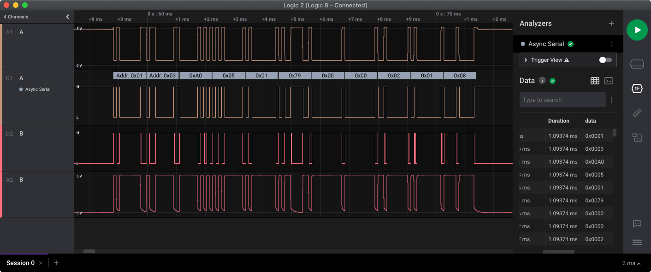The width and height of the screenshot is (651, 272).
Task: Select the 0x08 decoded frame
Action: coord(460,76)
